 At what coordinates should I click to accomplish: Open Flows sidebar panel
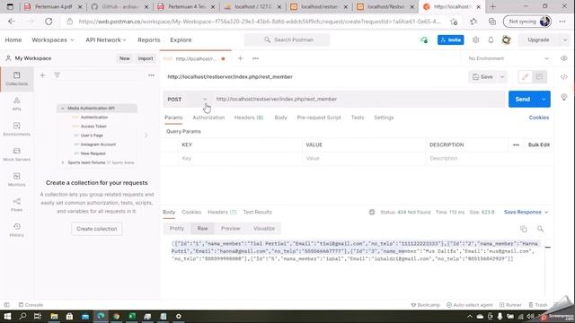click(16, 205)
